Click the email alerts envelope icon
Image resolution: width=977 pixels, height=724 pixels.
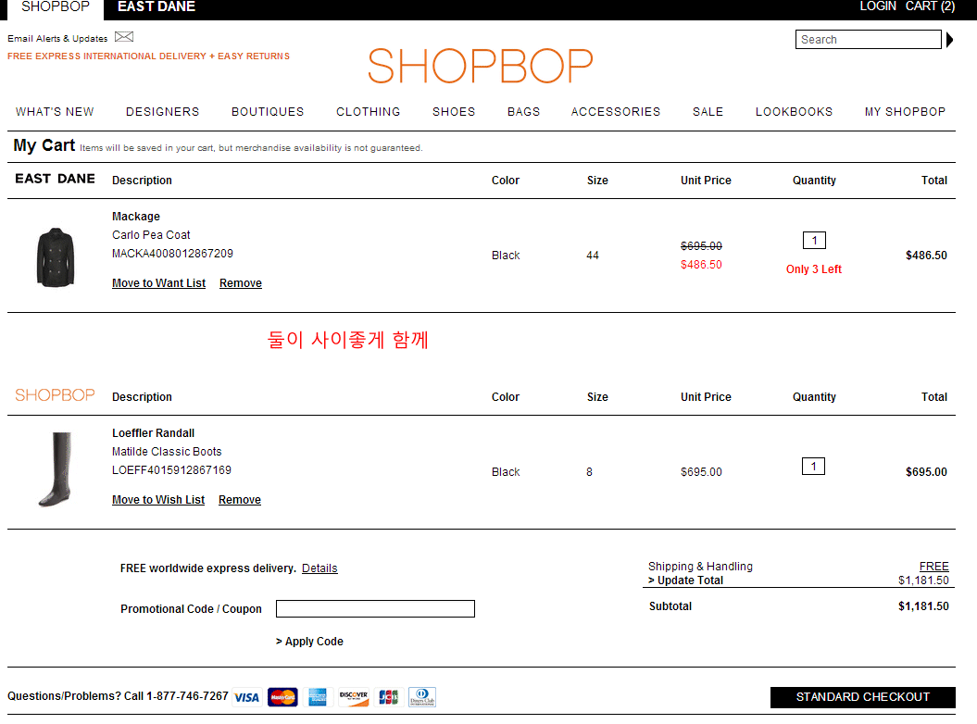(124, 37)
